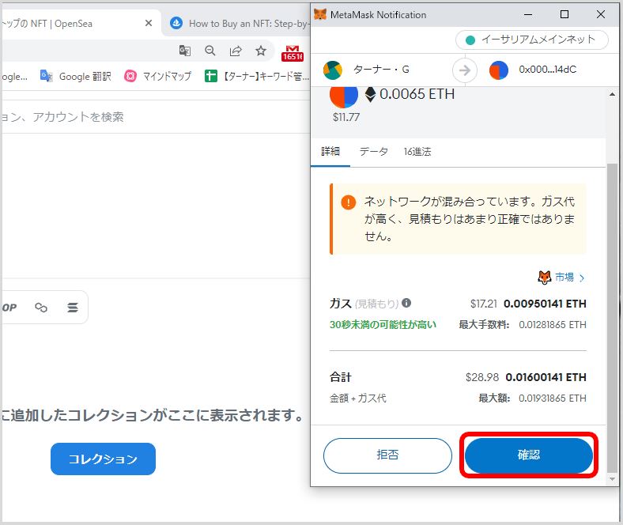Click the gas estimate info icon
The width and height of the screenshot is (623, 525).
click(406, 304)
